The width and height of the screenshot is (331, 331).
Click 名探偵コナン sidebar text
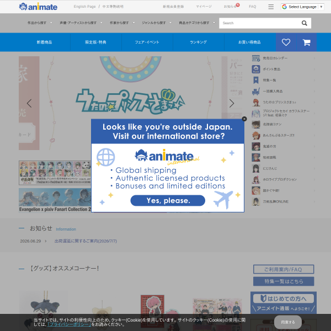(272, 124)
